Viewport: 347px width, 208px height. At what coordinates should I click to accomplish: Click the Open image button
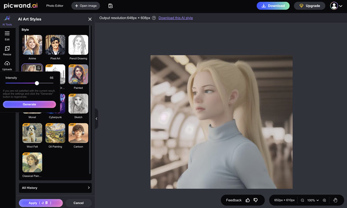[85, 6]
